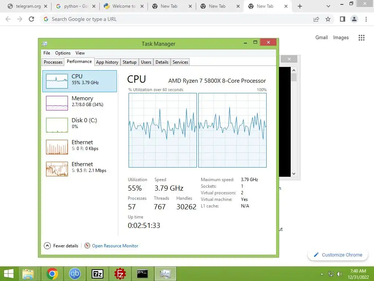Open the Chrome profile avatar
This screenshot has width=374, height=281.
354,19
